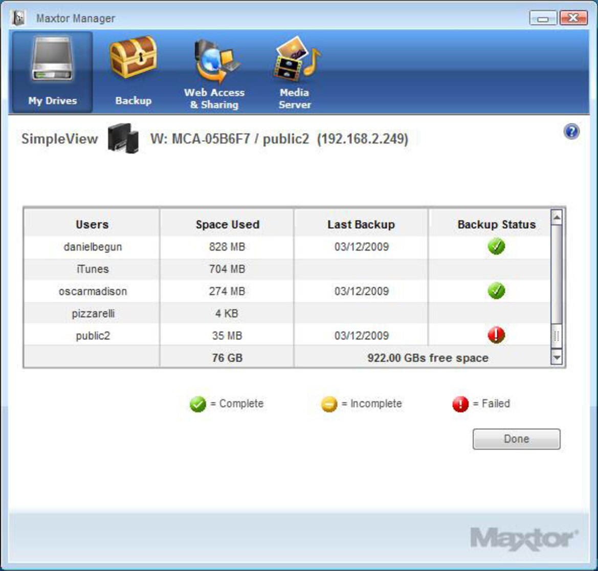The height and width of the screenshot is (571, 598).
Task: Open the Backup treasure chest icon
Action: pos(133,57)
